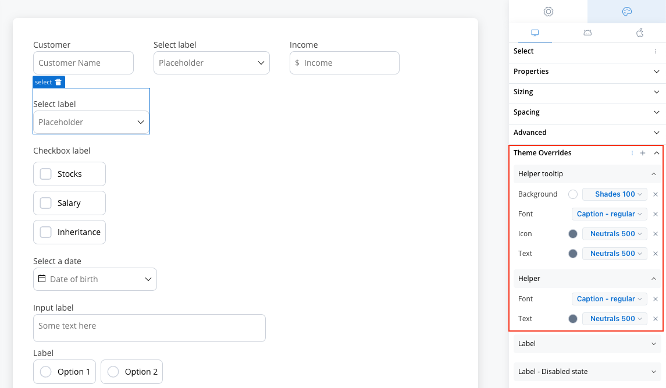The width and height of the screenshot is (666, 388).
Task: Remove Helper tooltip Text override
Action: 656,254
